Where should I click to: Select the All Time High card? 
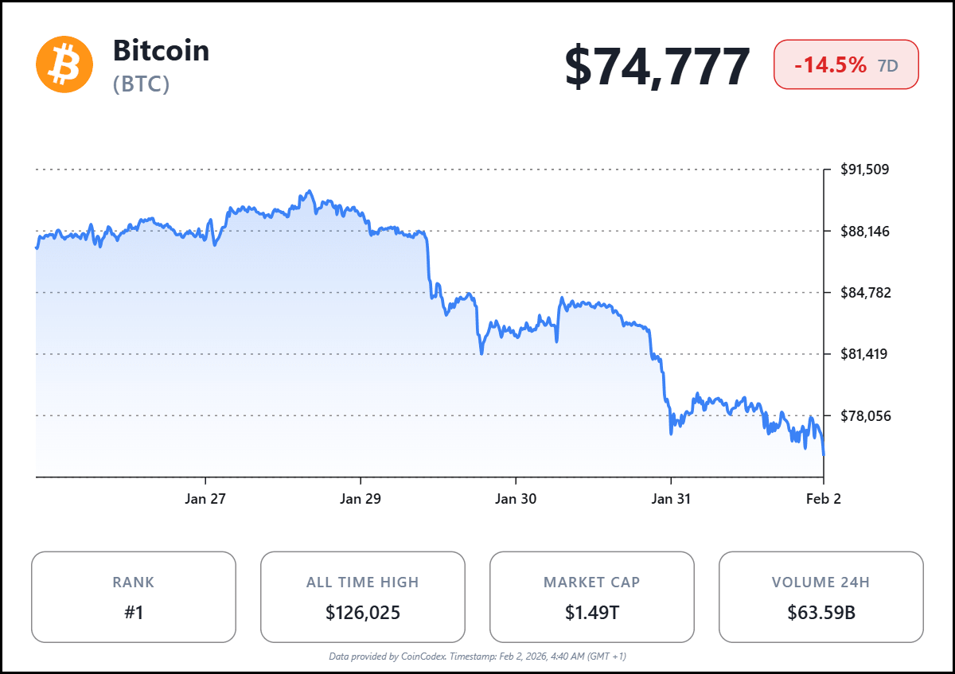coord(363,597)
